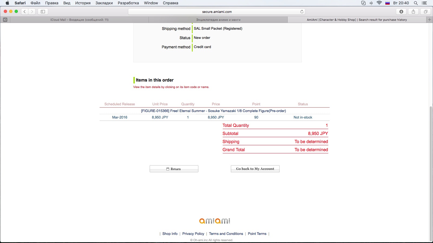
Task: Reload the page with the refresh icon
Action: click(302, 12)
